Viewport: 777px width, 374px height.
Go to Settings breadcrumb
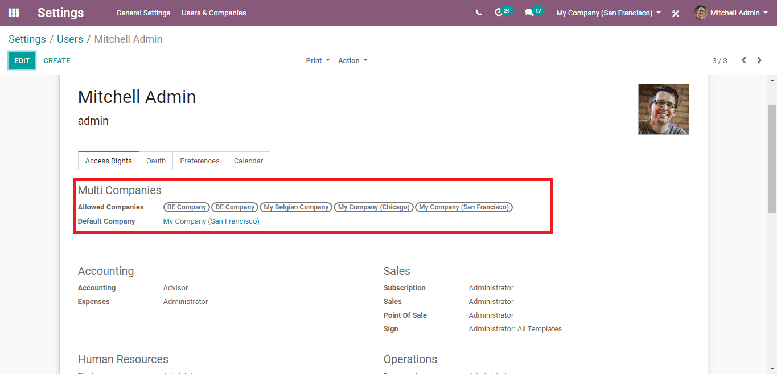(27, 39)
